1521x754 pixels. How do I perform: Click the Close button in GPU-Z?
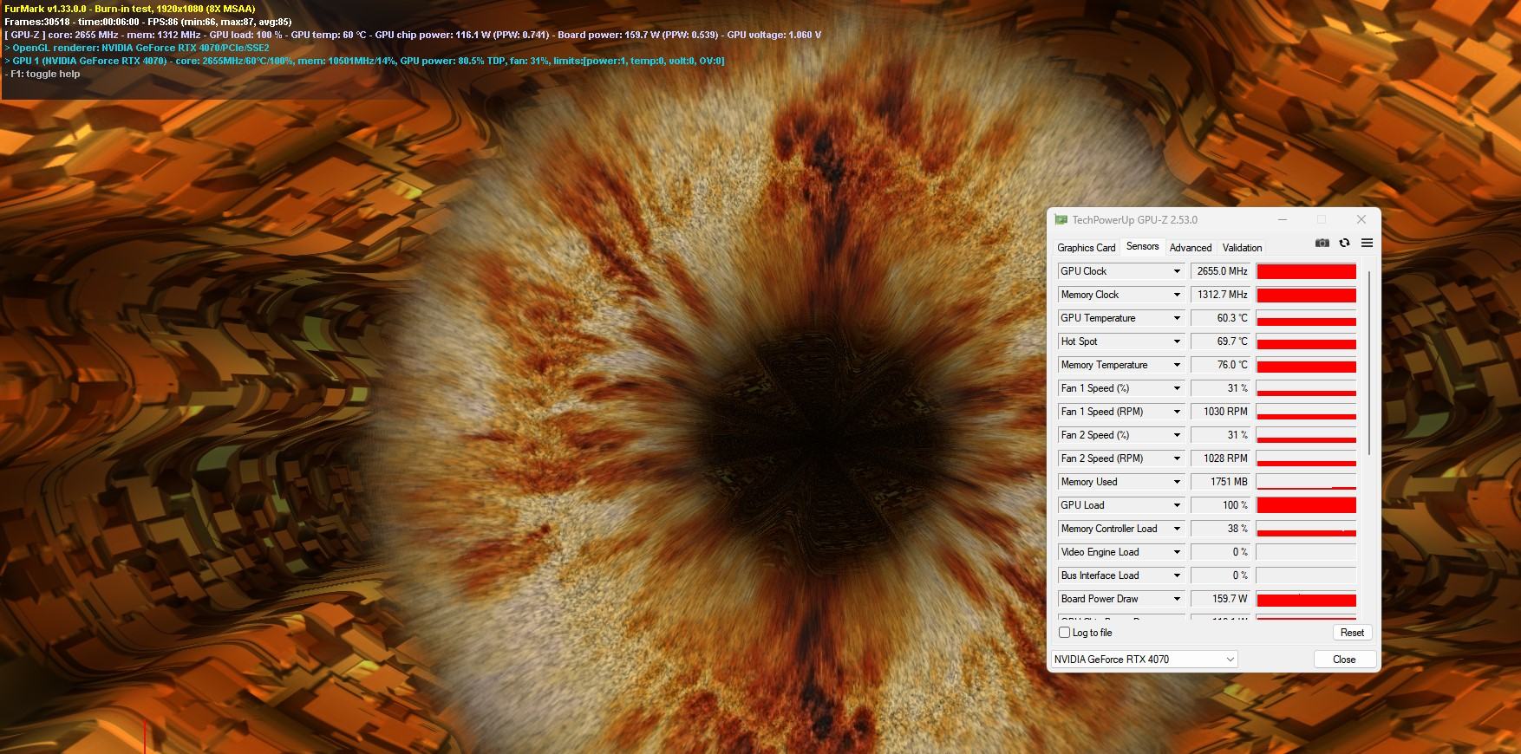(x=1343, y=660)
